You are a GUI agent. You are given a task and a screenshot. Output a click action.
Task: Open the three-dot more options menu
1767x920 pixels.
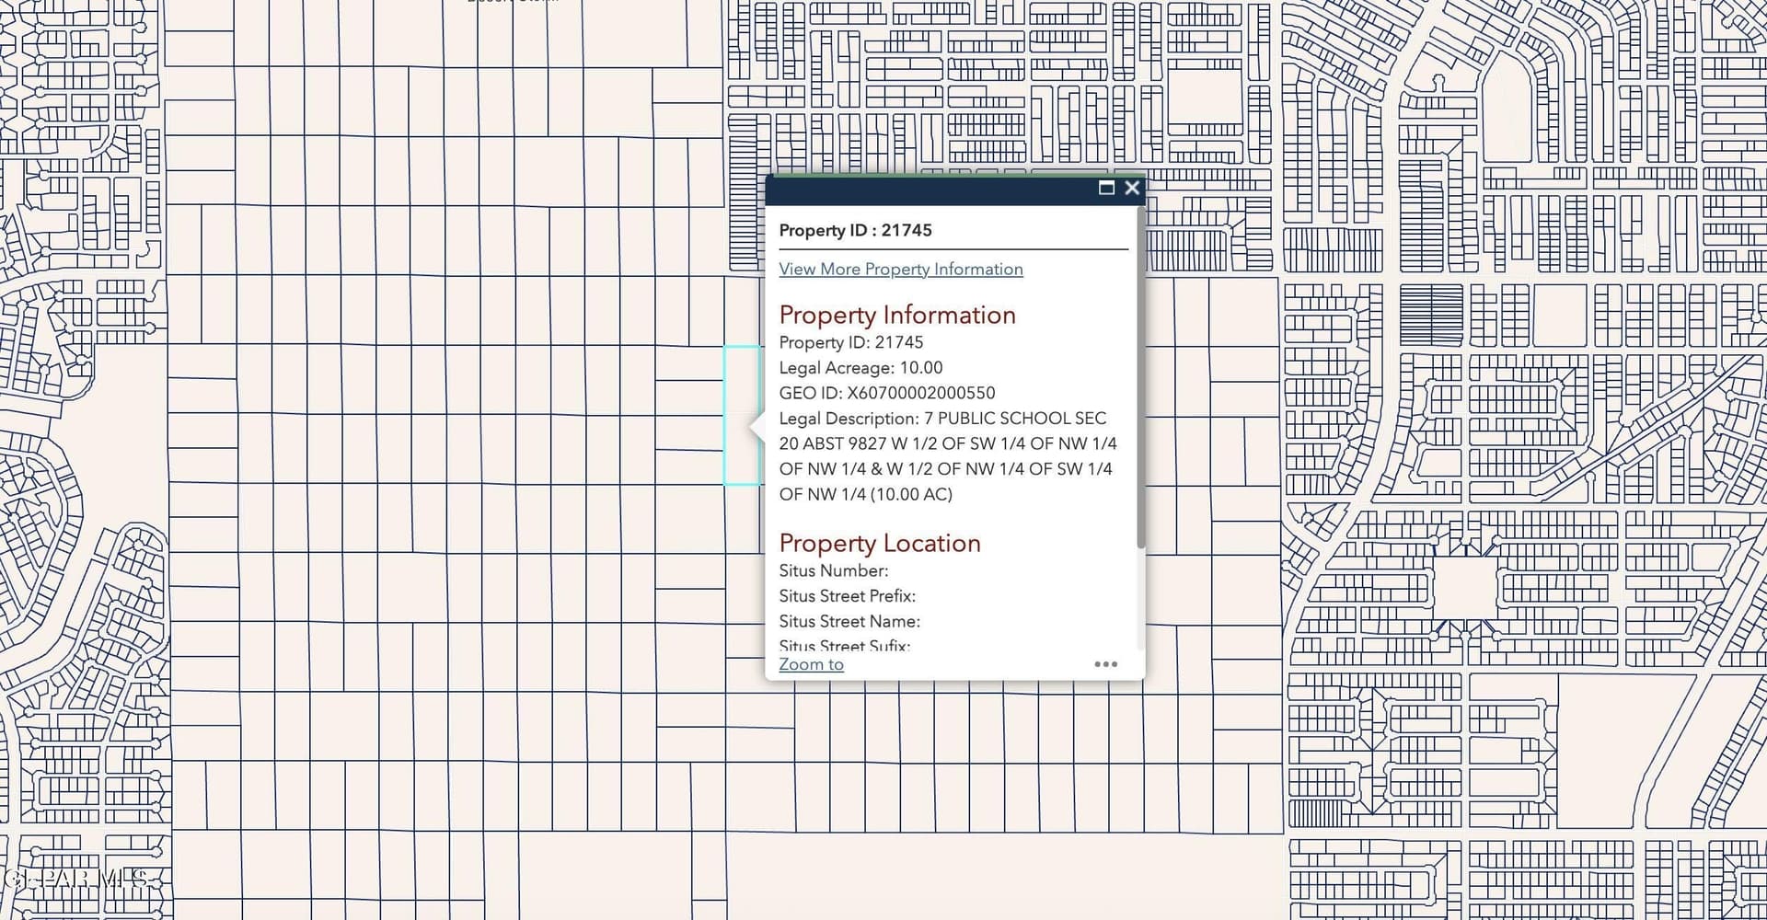click(1105, 664)
